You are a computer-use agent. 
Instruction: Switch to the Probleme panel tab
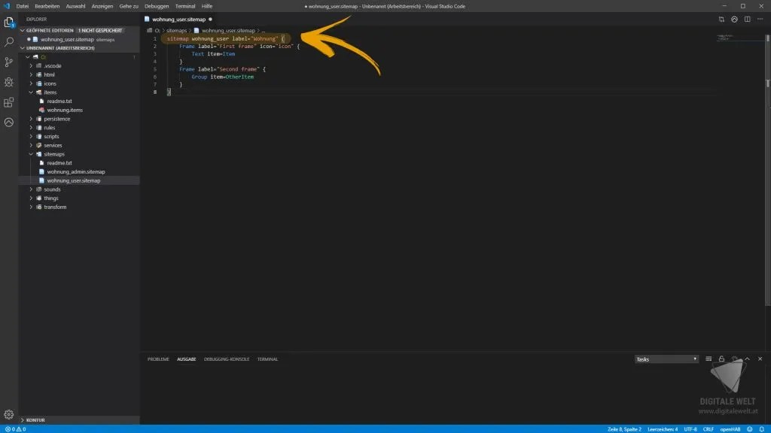[158, 359]
